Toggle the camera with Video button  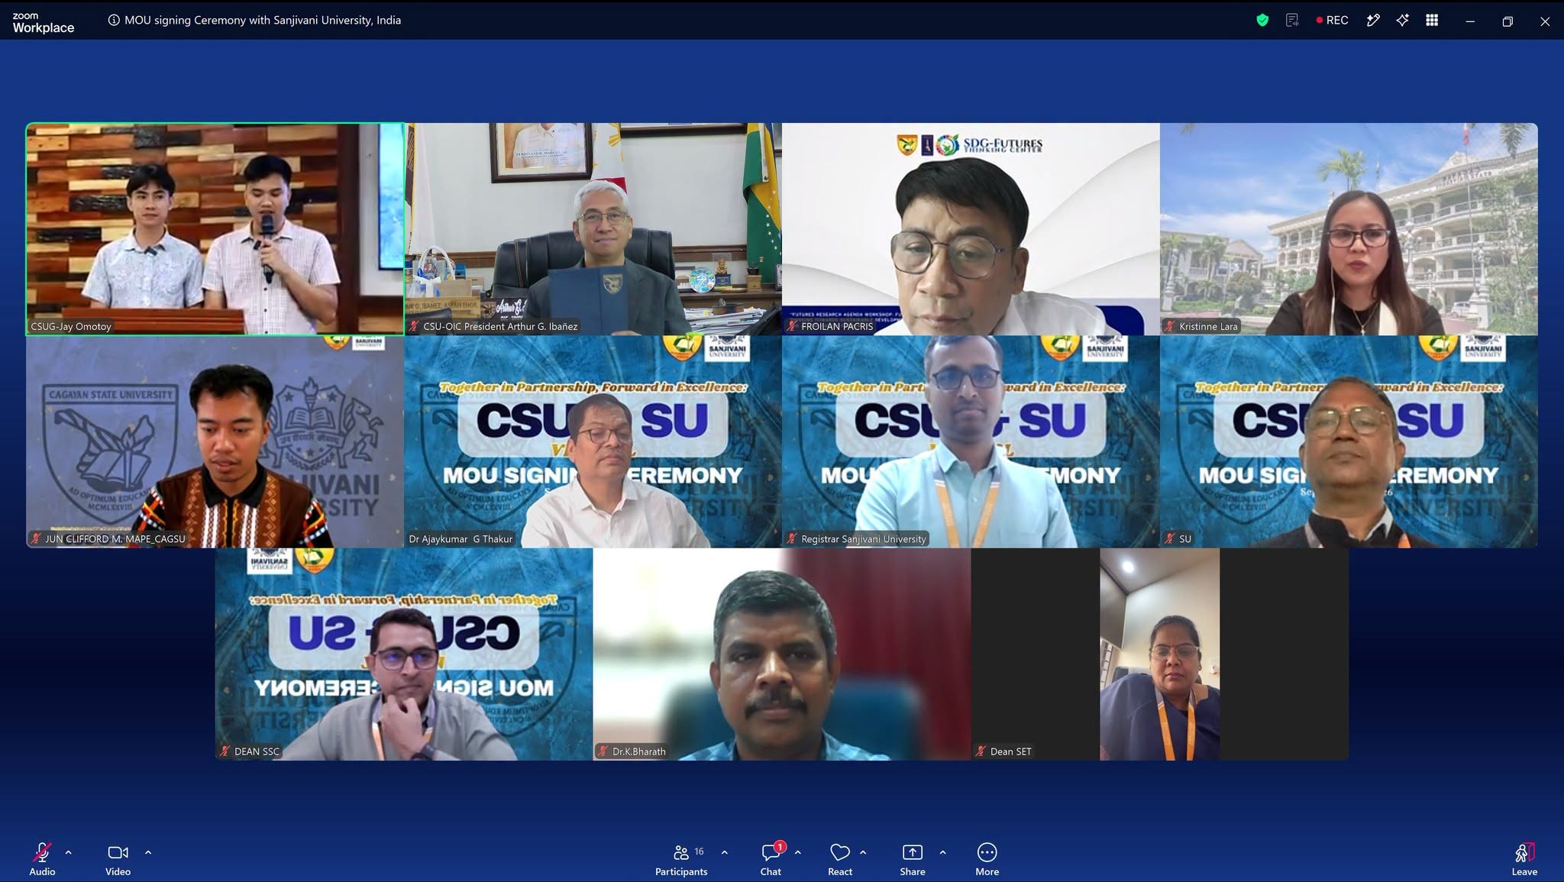[x=118, y=860]
